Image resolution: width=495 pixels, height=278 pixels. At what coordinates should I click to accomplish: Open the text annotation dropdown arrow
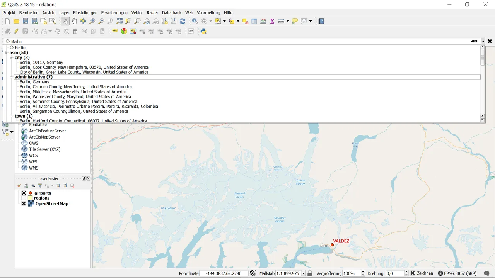(311, 21)
